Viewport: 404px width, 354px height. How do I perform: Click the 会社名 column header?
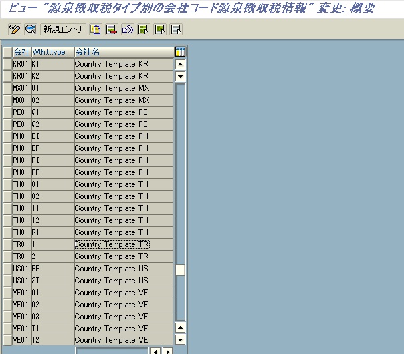(123, 52)
